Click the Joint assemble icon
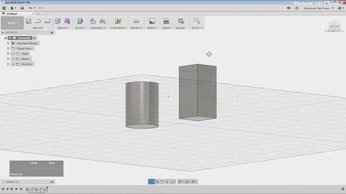This screenshot has height=194, width=346. [x=103, y=21]
